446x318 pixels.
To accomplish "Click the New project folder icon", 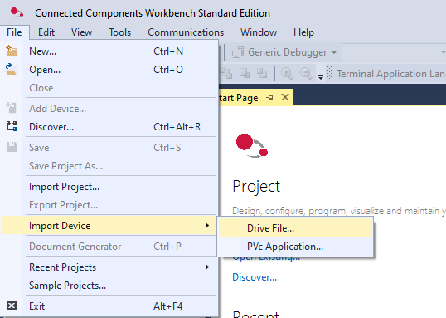I will coord(12,51).
